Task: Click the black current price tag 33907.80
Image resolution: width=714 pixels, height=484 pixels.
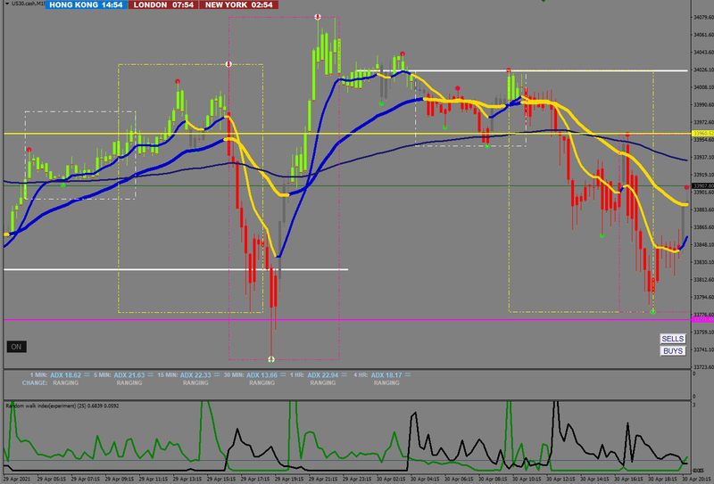Action: tap(702, 186)
